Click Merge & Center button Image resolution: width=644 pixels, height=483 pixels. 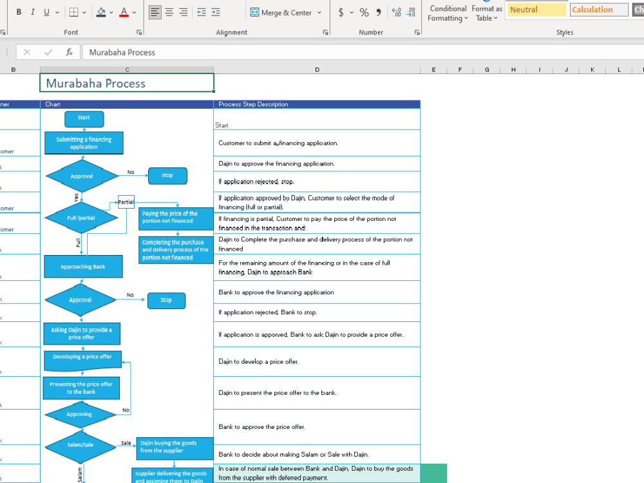click(x=281, y=13)
